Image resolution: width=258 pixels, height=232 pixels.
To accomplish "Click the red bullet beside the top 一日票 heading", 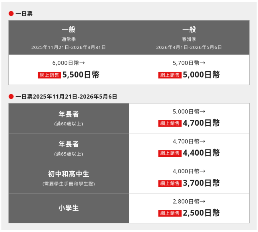I will click(x=11, y=13).
